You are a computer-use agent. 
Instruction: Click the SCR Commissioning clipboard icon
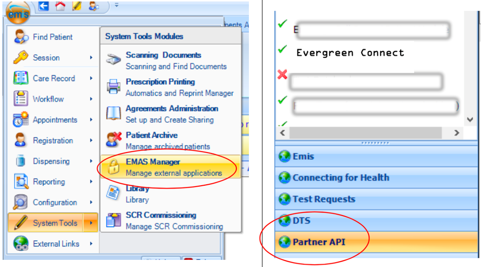point(113,220)
